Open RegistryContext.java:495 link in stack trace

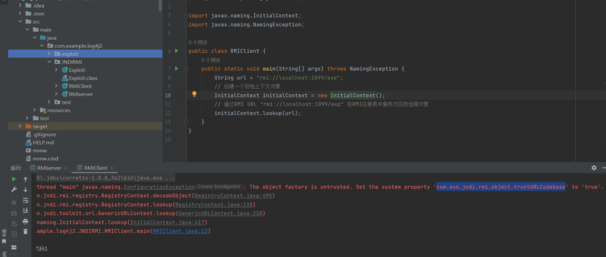pos(233,196)
